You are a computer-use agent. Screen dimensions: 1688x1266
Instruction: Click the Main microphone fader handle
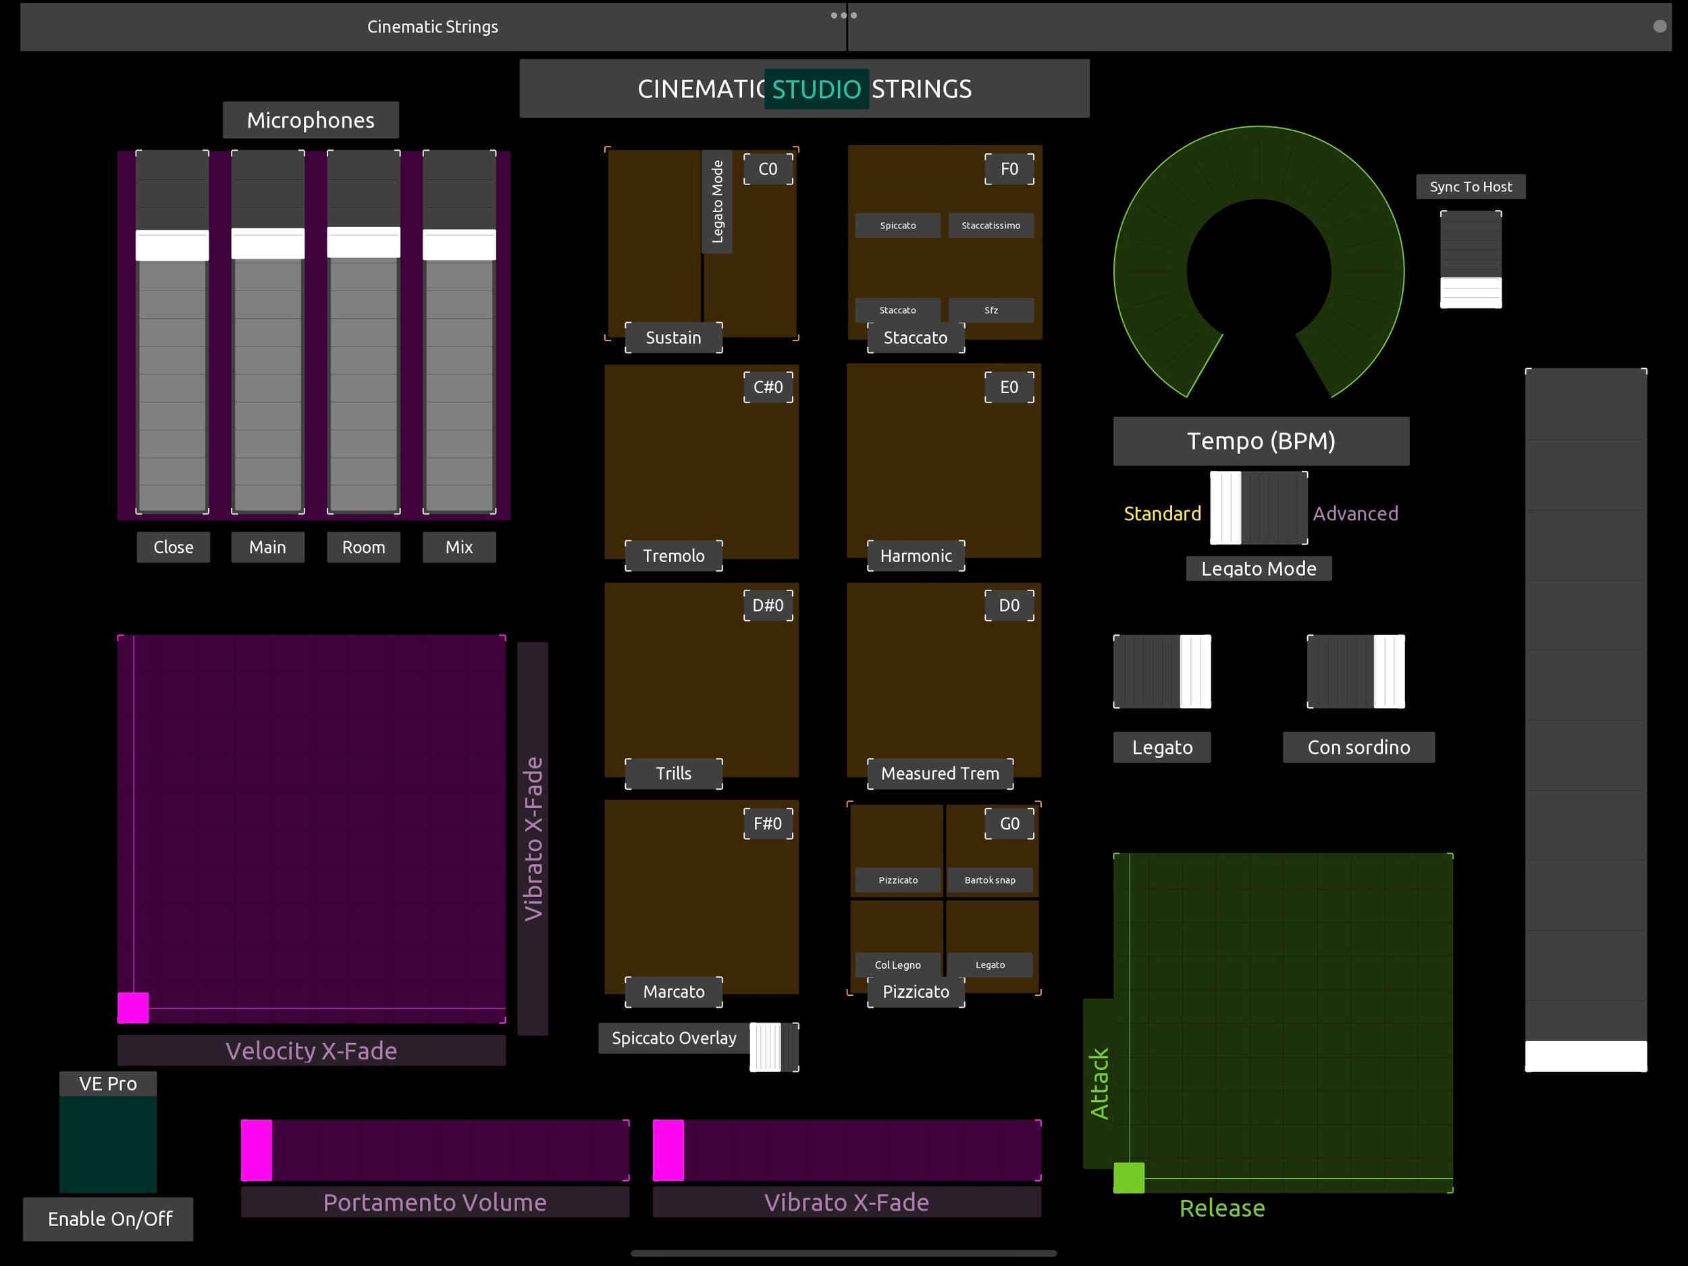tap(268, 244)
